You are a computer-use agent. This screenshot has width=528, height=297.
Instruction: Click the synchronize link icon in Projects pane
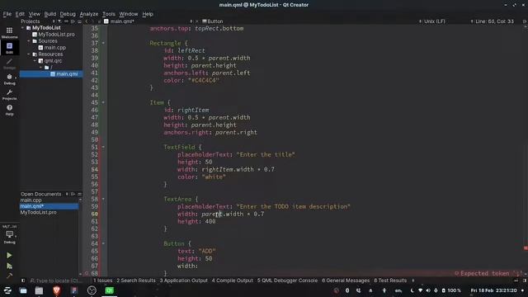click(66, 21)
